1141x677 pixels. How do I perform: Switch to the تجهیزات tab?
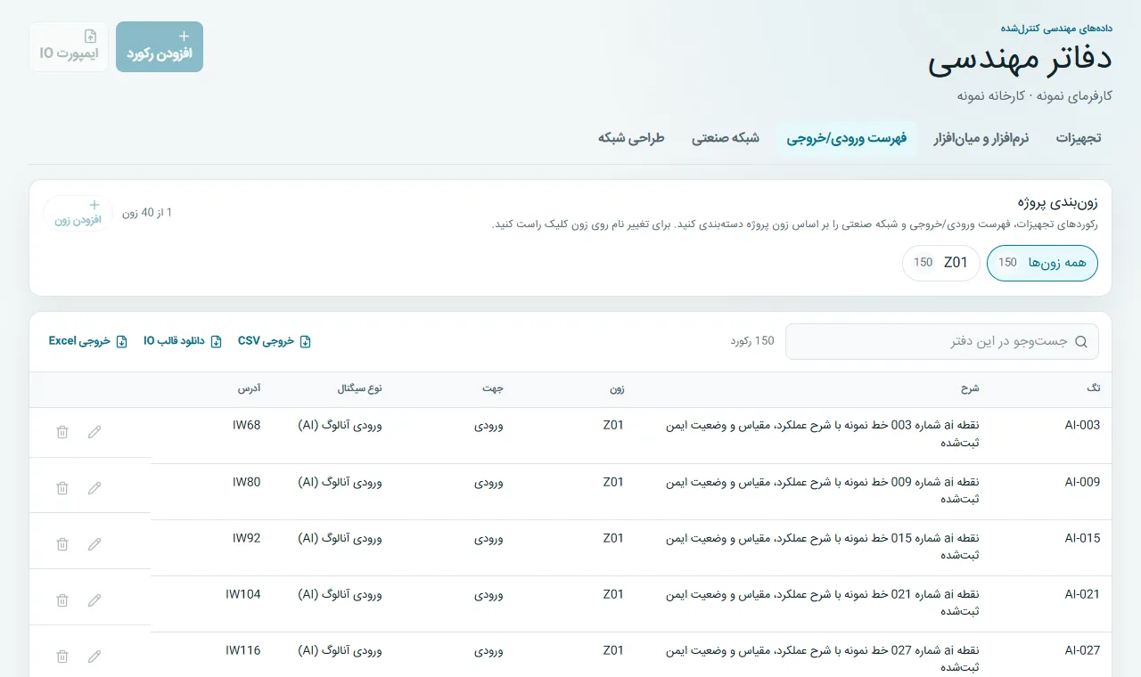coord(1079,138)
